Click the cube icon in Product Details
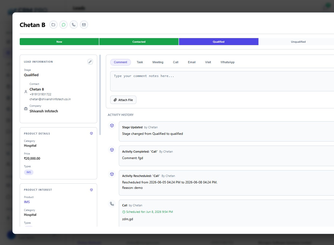Image resolution: width=334 pixels, height=245 pixels. tap(91, 133)
